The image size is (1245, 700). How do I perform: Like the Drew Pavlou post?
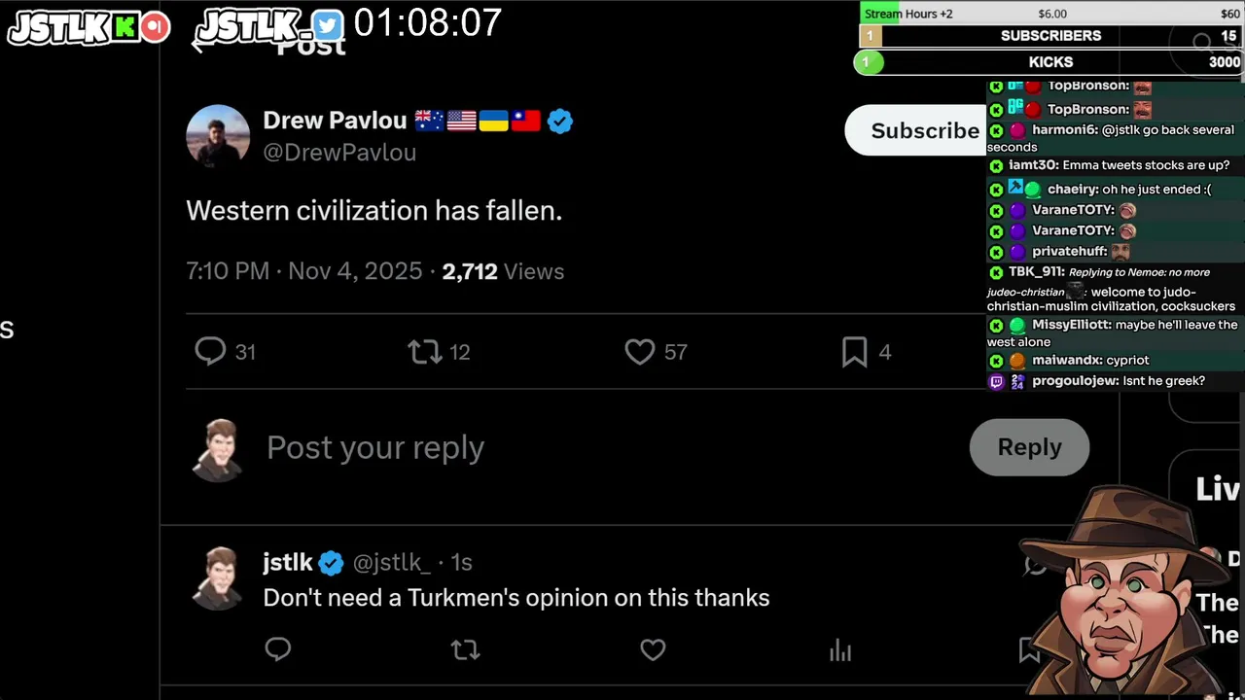click(640, 351)
